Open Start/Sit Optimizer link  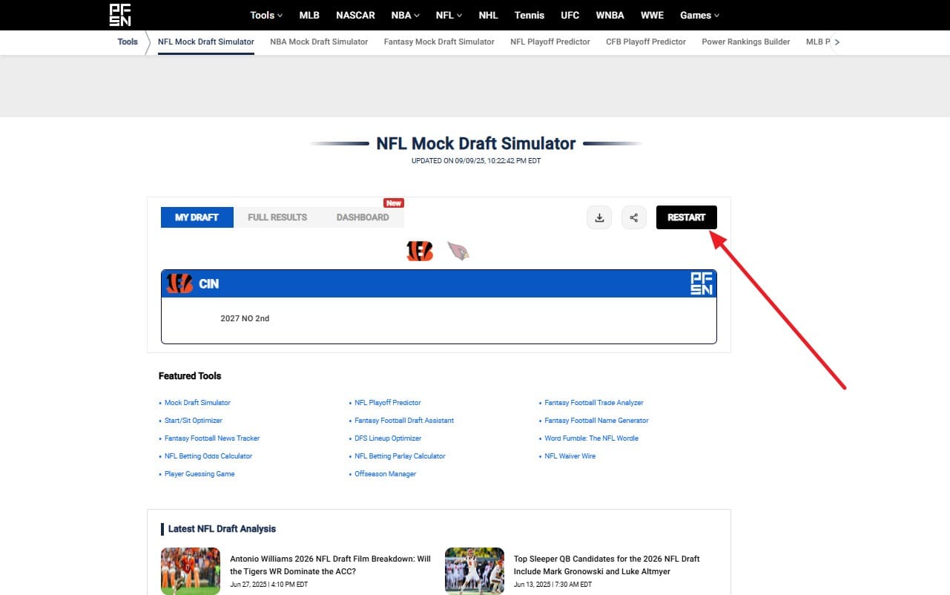[194, 421]
